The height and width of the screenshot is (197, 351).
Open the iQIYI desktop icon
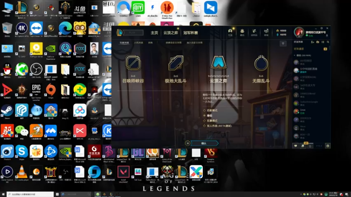[x=138, y=9]
